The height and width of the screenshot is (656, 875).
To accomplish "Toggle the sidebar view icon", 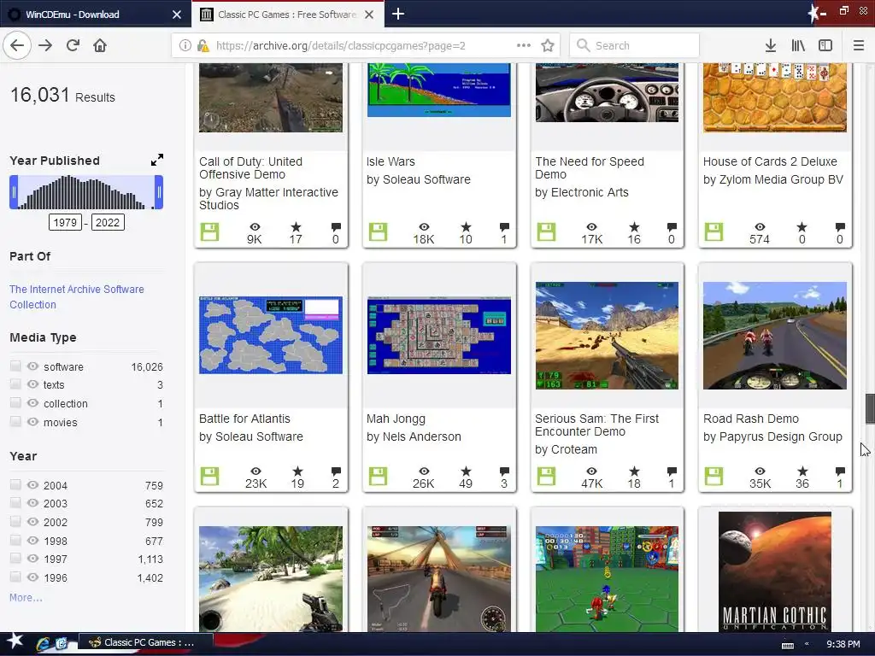I will click(825, 45).
